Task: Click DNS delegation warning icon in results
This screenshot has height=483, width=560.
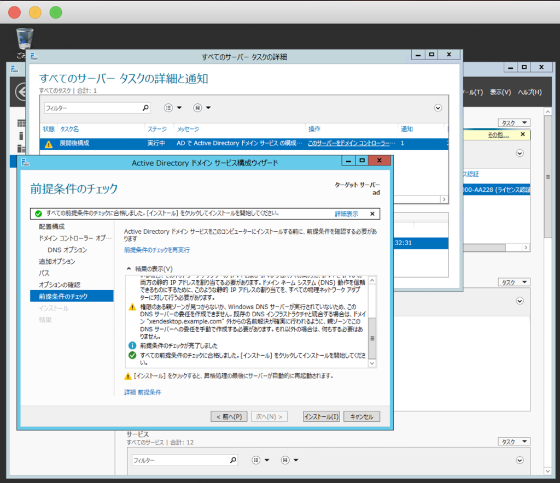Action: (132, 307)
